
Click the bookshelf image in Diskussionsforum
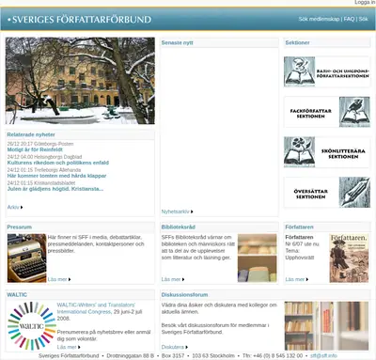326,326
